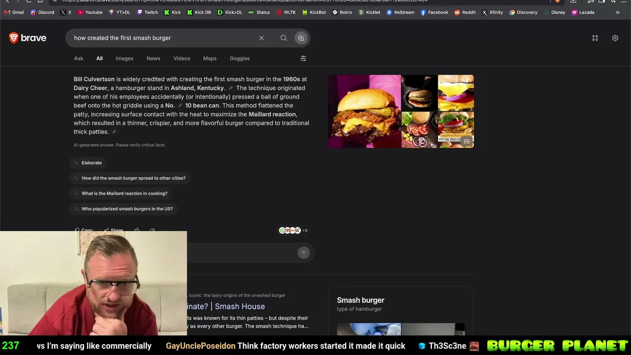Open the melted cheese and onion burger thumbnail
The height and width of the screenshot is (355, 631).
(456, 93)
